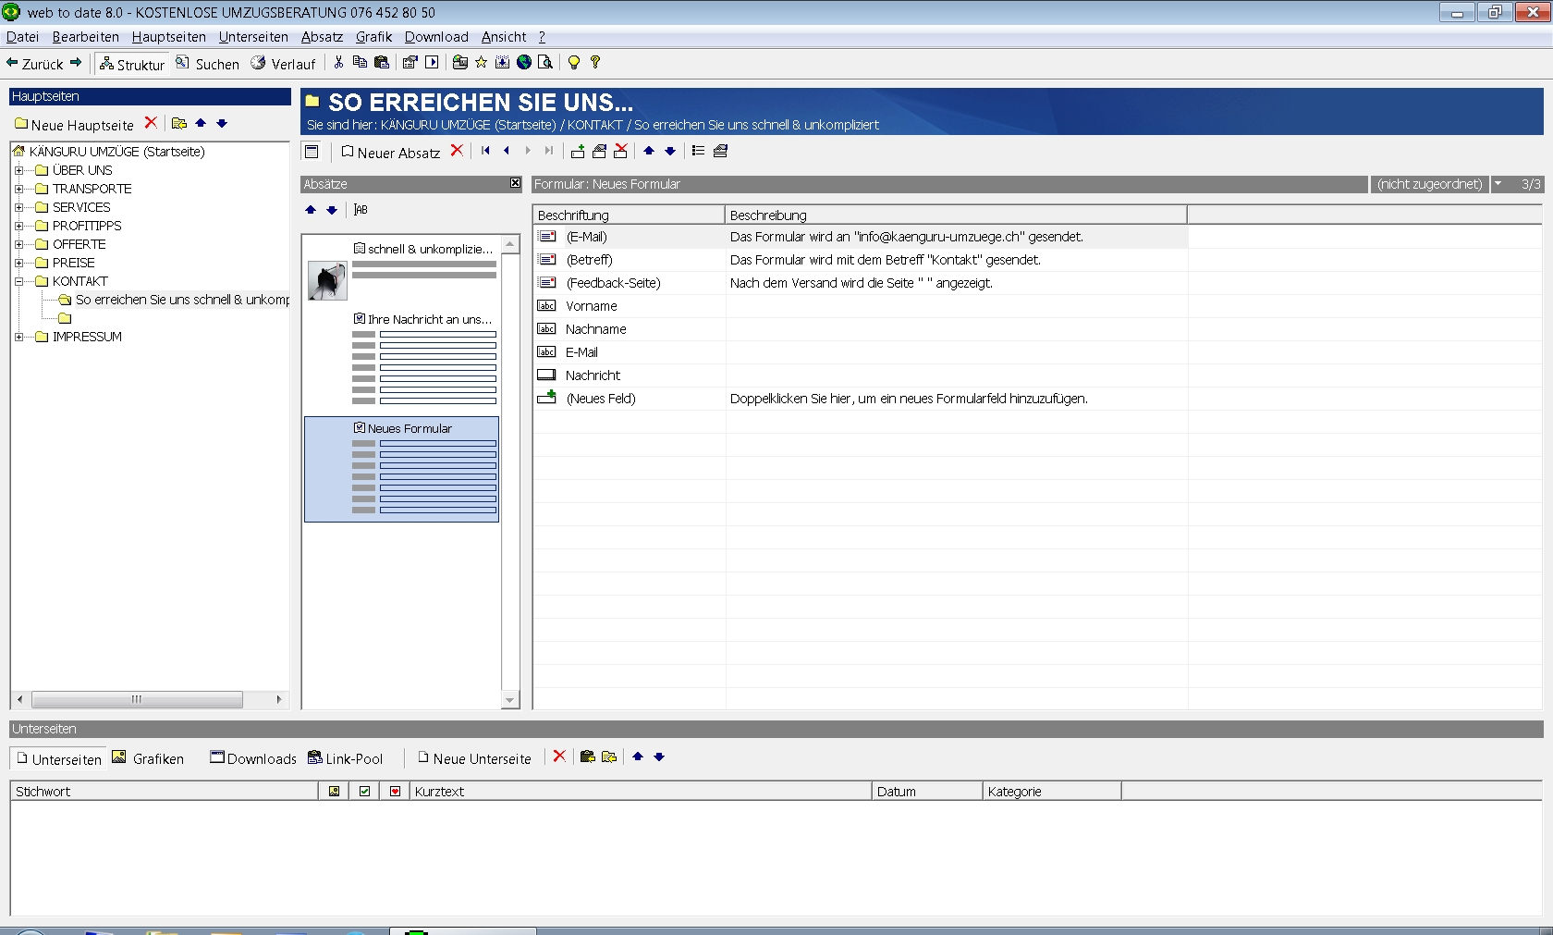The width and height of the screenshot is (1553, 935).
Task: Click the light bulb tips icon
Action: (573, 63)
